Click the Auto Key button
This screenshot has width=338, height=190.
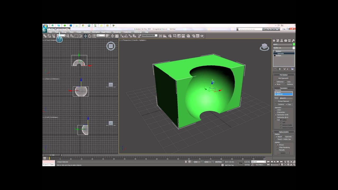coord(247,162)
